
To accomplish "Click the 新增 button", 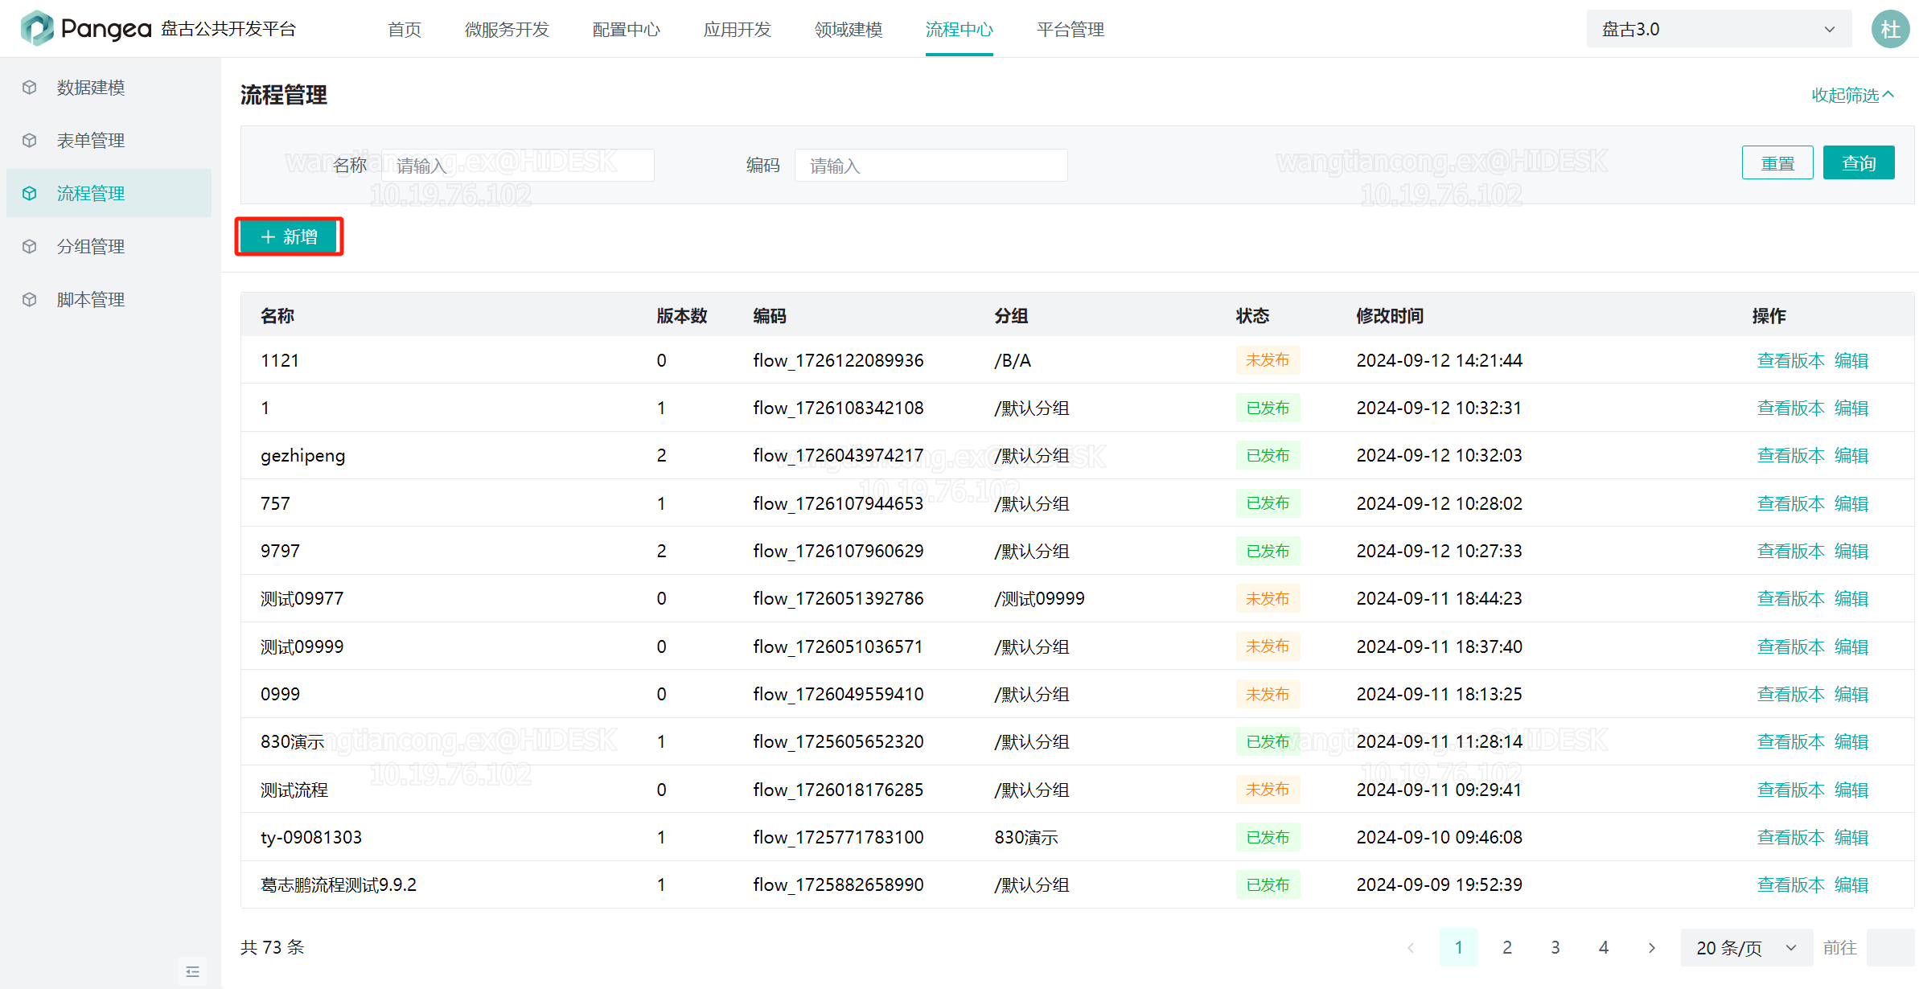I will click(x=290, y=236).
